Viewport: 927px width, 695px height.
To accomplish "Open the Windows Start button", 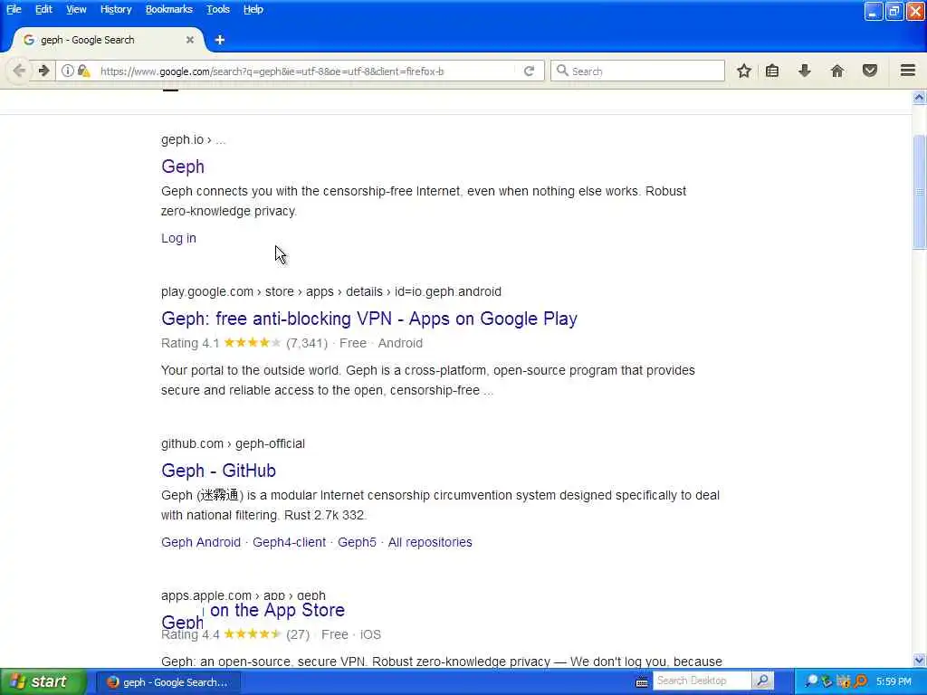I will pyautogui.click(x=43, y=681).
